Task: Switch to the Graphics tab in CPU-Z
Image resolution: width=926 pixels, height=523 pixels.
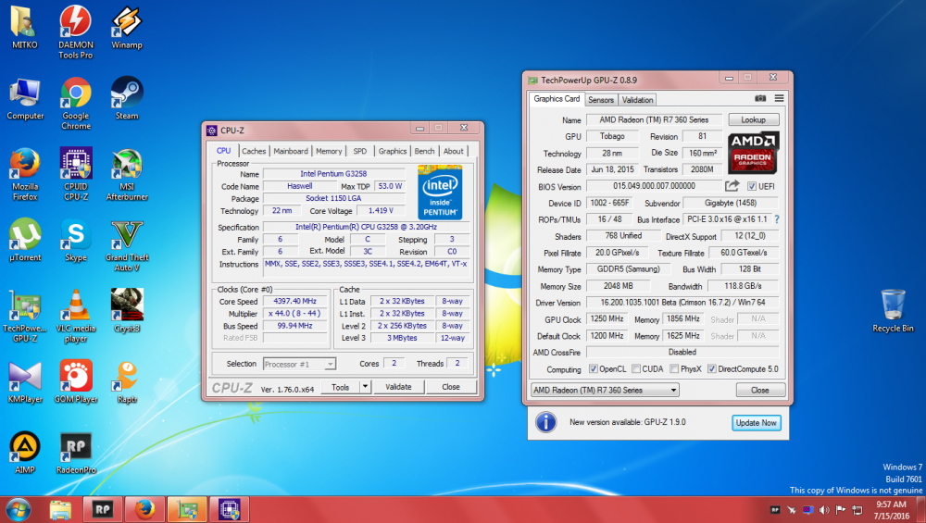Action: [392, 151]
